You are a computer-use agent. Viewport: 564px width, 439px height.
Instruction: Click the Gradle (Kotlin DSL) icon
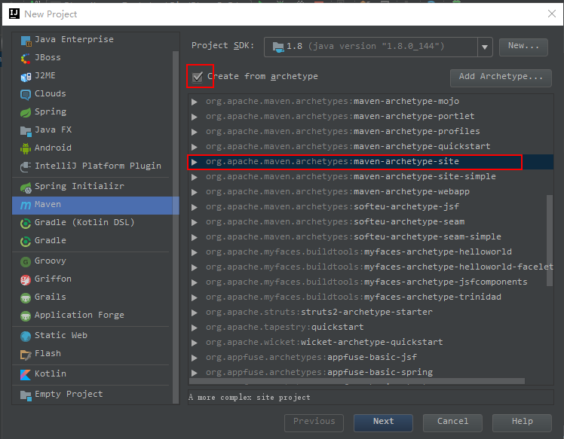pos(26,224)
